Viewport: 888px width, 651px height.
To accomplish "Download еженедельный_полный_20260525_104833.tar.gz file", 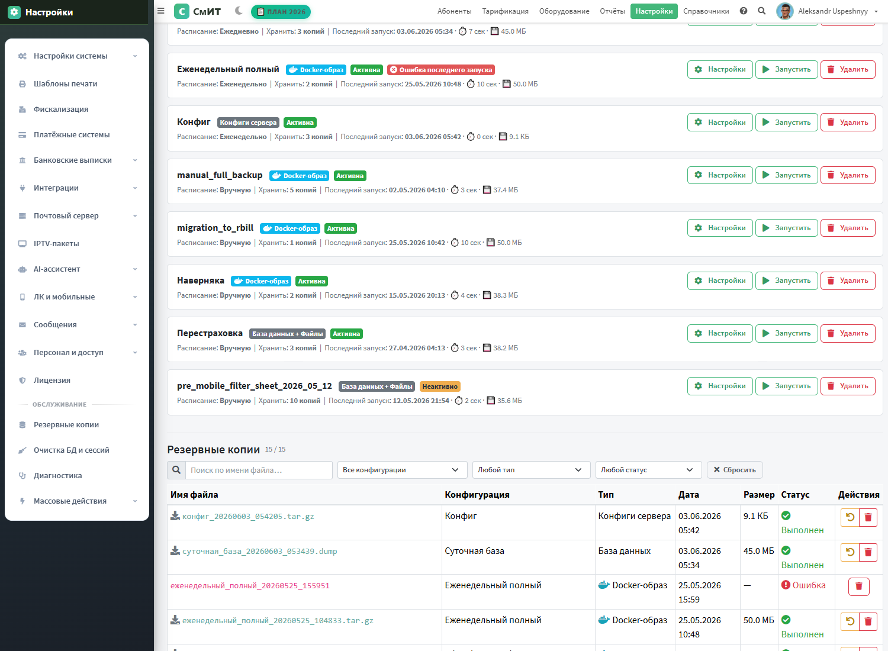I will point(272,621).
